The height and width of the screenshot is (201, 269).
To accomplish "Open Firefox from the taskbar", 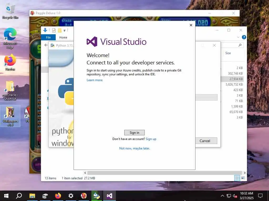I will click(x=58, y=196).
